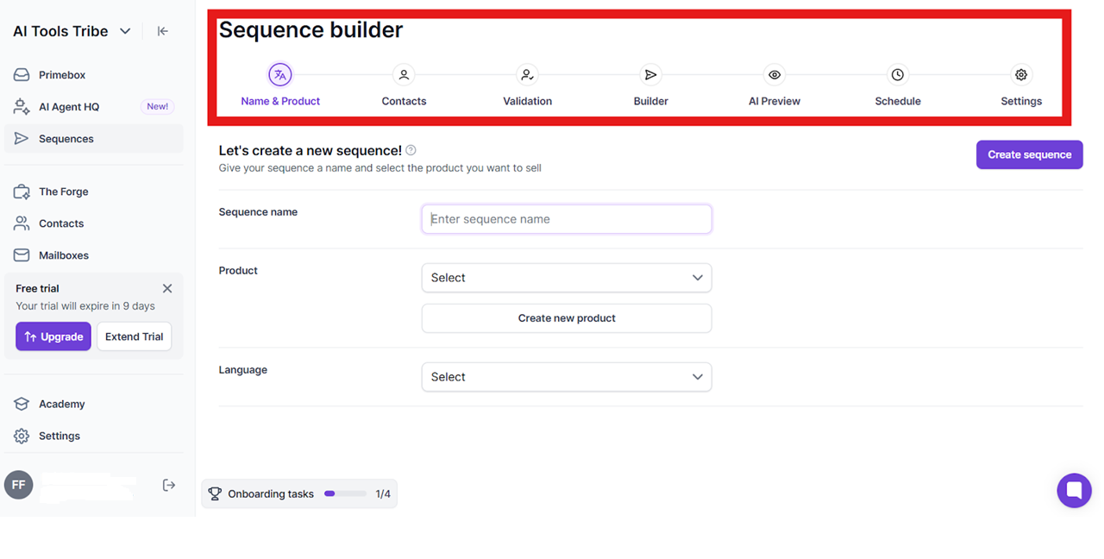Click the Enter sequence name field

(567, 219)
